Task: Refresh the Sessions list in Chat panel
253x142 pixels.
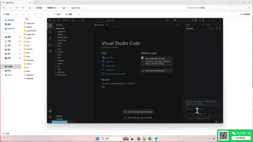Action: point(210,29)
